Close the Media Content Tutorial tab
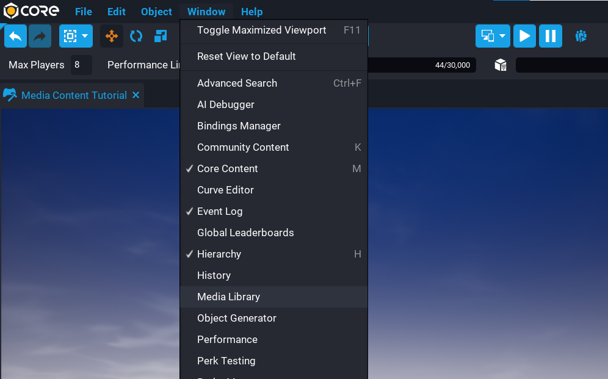The height and width of the screenshot is (379, 608). click(x=136, y=95)
